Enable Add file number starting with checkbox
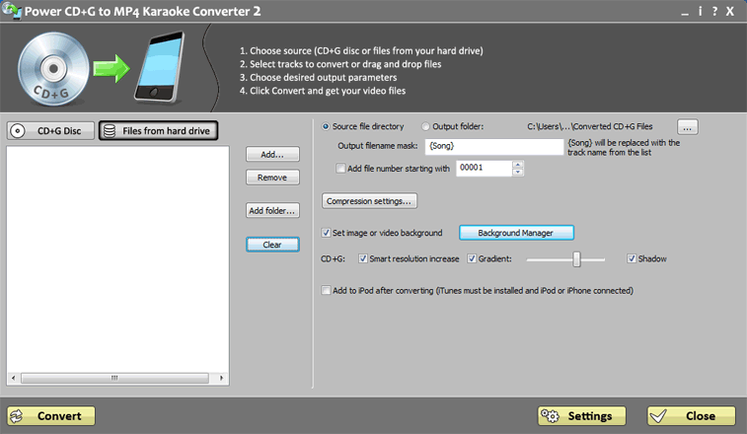 coord(340,168)
